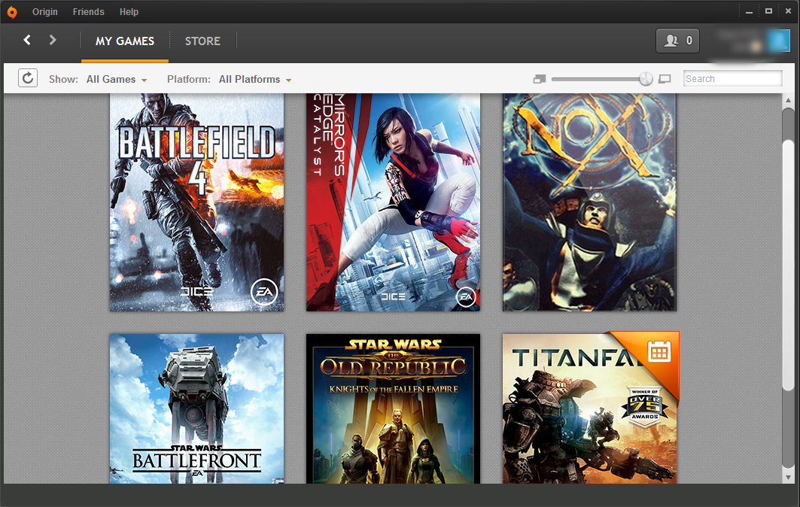800x507 pixels.
Task: Click the Origin logo icon
Action: point(12,12)
